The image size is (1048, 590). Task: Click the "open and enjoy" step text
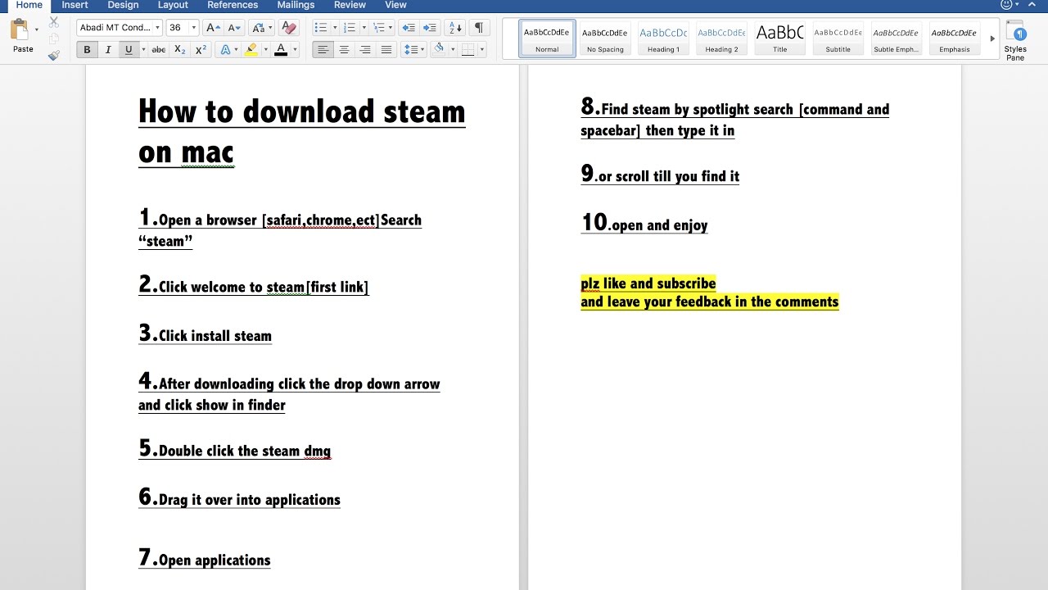point(659,225)
